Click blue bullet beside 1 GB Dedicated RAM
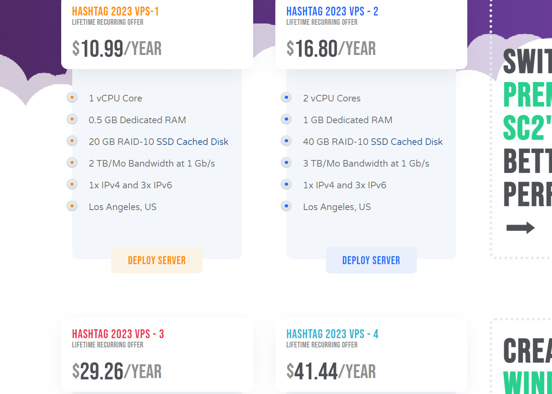This screenshot has height=394, width=552. 286,119
